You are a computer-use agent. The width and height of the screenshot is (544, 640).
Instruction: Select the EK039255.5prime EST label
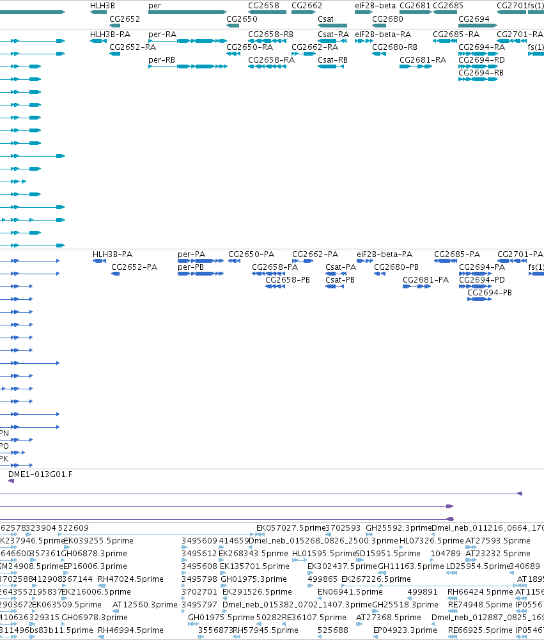click(x=98, y=540)
